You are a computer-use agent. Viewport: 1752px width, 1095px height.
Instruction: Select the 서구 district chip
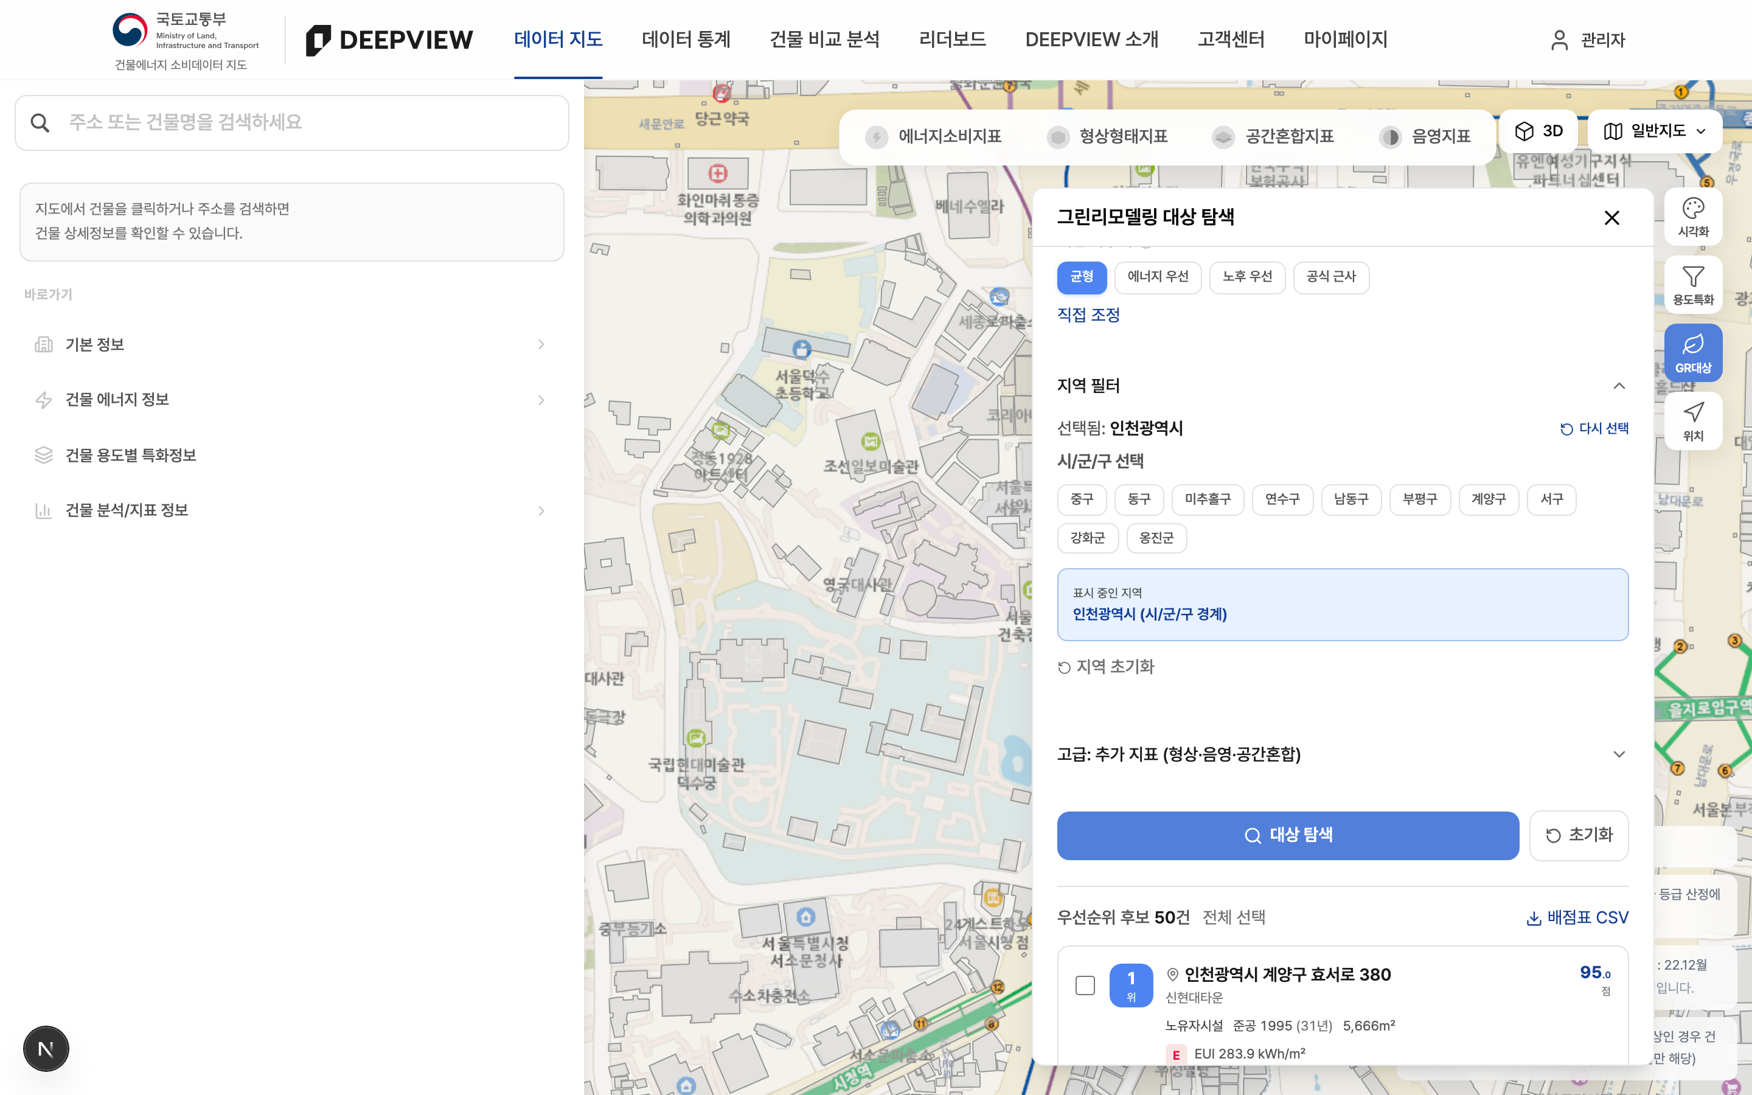(x=1551, y=499)
